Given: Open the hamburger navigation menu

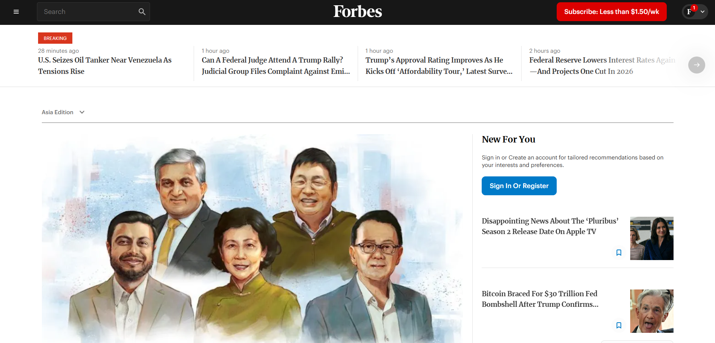Looking at the screenshot, I should tap(16, 12).
